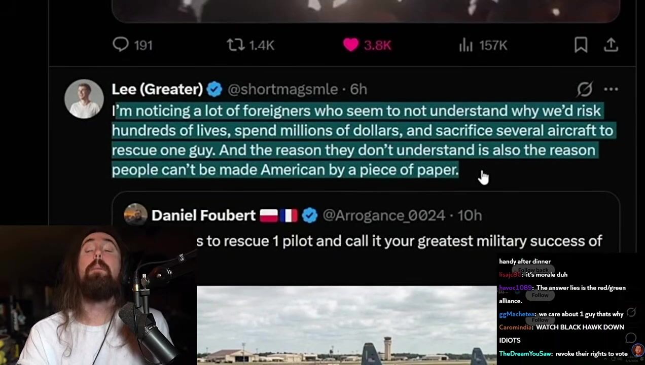This screenshot has width=645, height=365.
Task: Click the share post icon
Action: pos(611,45)
